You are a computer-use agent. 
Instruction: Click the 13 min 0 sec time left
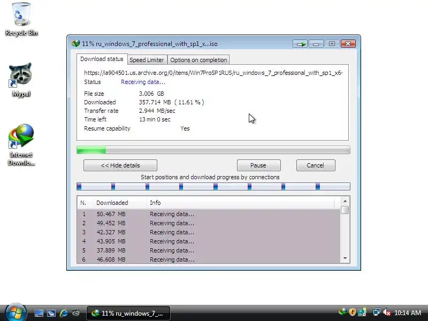(155, 119)
